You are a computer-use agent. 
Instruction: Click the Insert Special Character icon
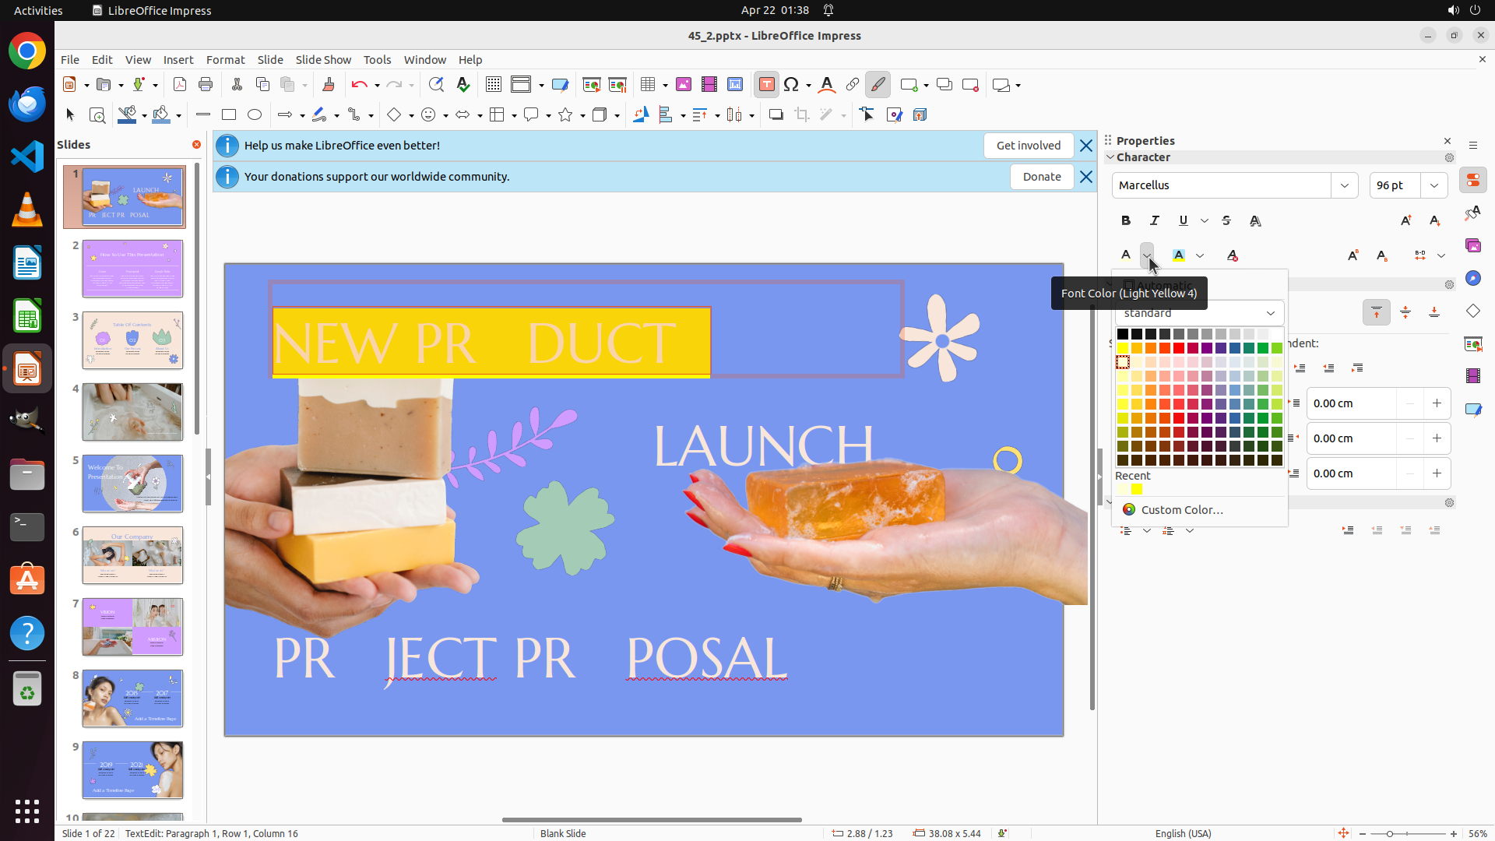pyautogui.click(x=791, y=85)
